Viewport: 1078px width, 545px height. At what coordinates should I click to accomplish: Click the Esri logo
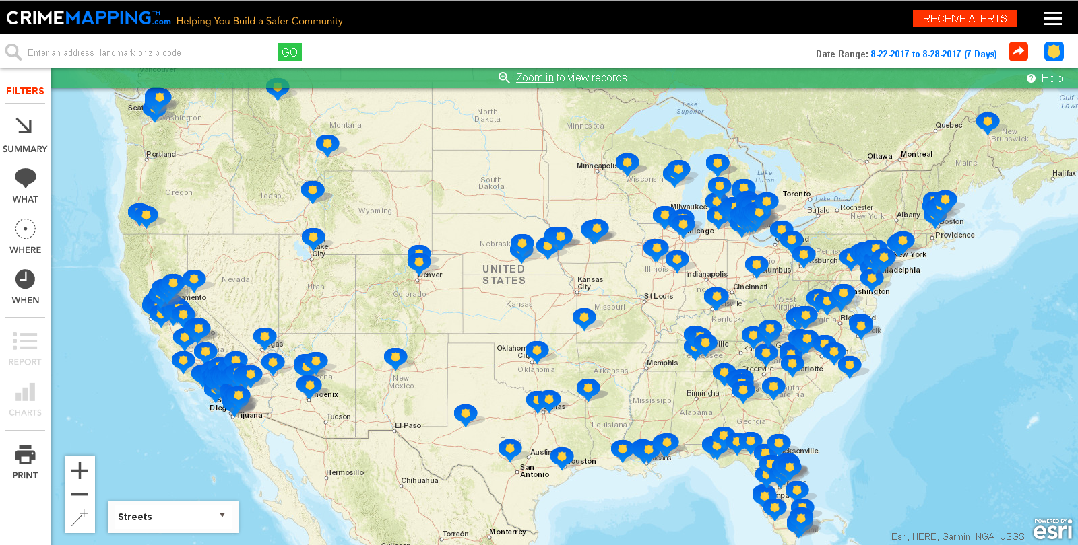coord(1052,529)
